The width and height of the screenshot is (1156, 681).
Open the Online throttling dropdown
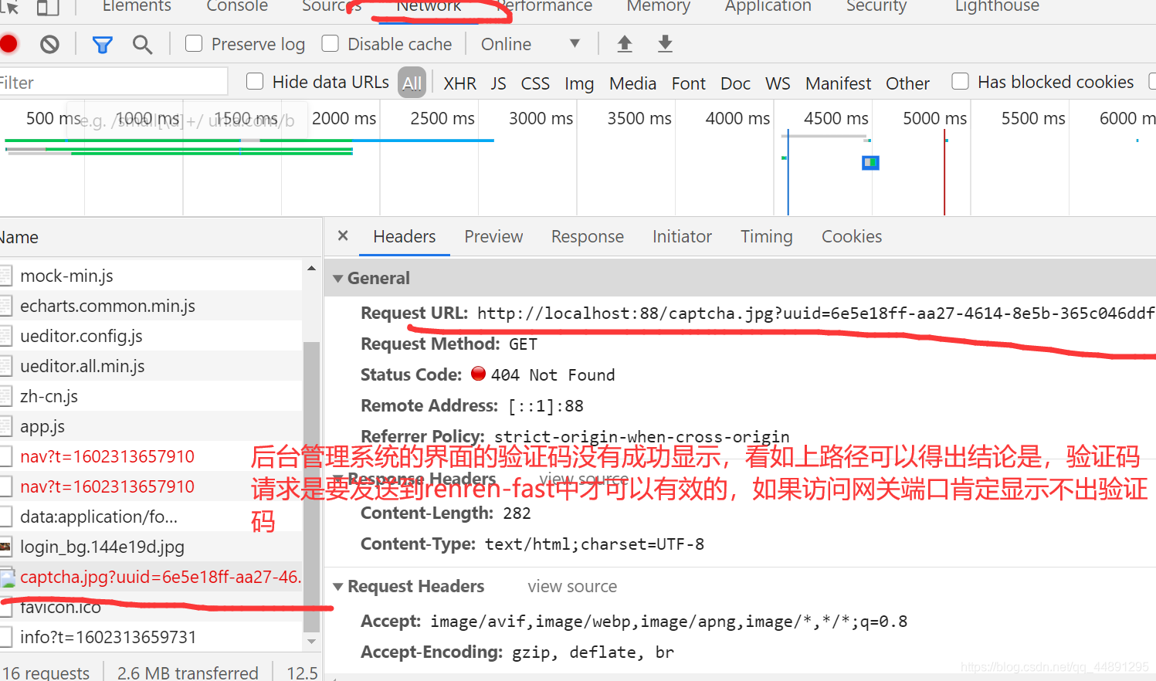(530, 44)
